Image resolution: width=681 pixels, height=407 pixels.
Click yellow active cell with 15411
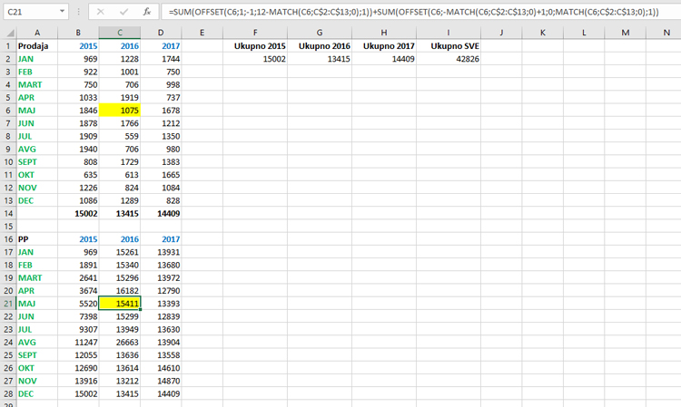(x=120, y=304)
